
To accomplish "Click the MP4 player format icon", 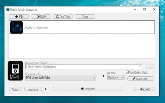I will coord(15,71).
